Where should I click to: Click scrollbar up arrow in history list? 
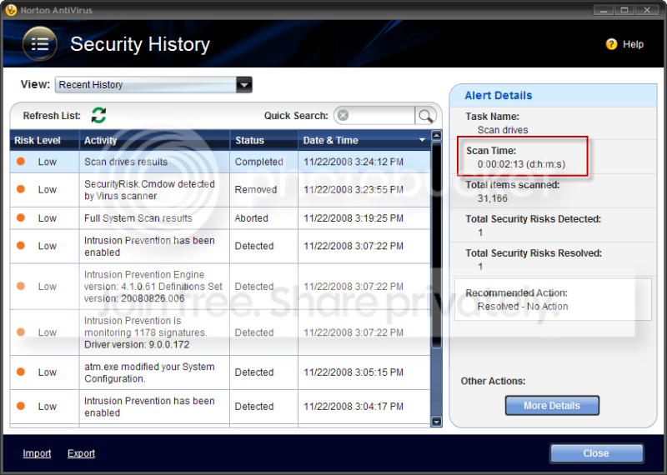[x=436, y=136]
